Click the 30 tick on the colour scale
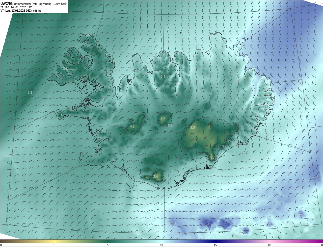The height and width of the screenshot is (247, 323). coord(269,245)
